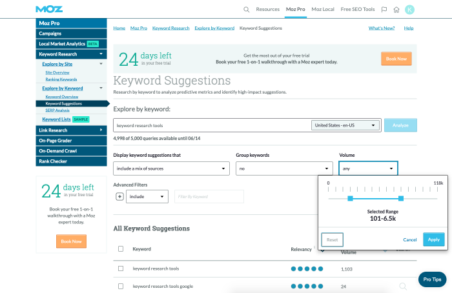Open SERP Analysis sidebar link
This screenshot has width=452, height=293.
coord(57,110)
